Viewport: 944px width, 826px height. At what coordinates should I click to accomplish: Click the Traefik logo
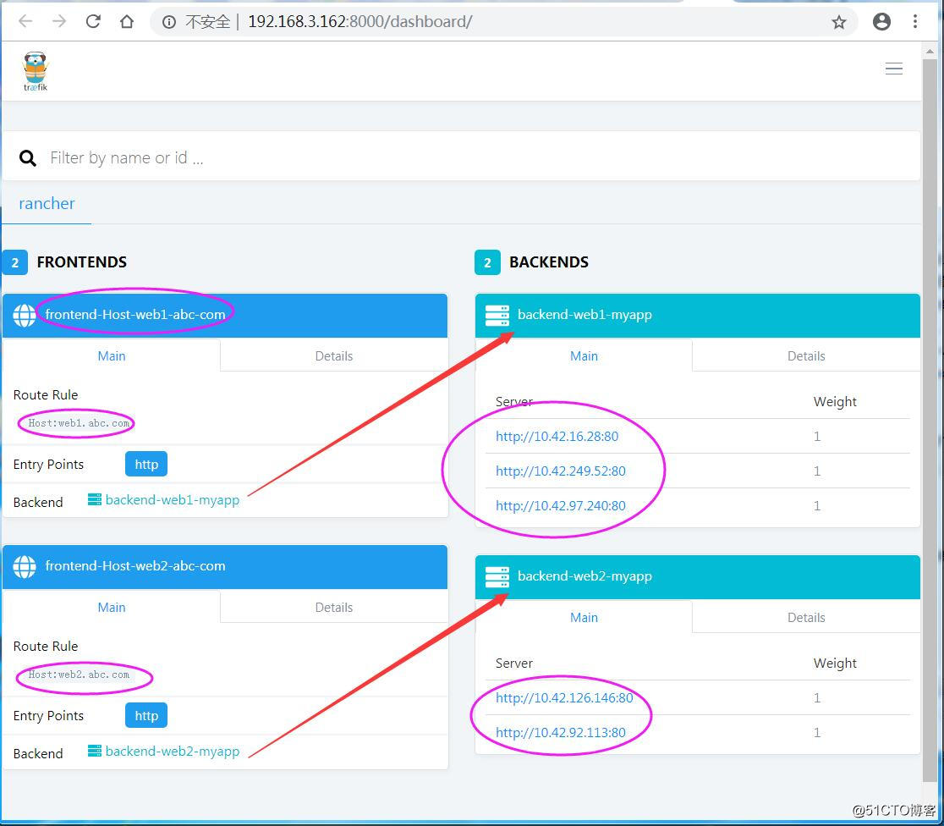35,71
